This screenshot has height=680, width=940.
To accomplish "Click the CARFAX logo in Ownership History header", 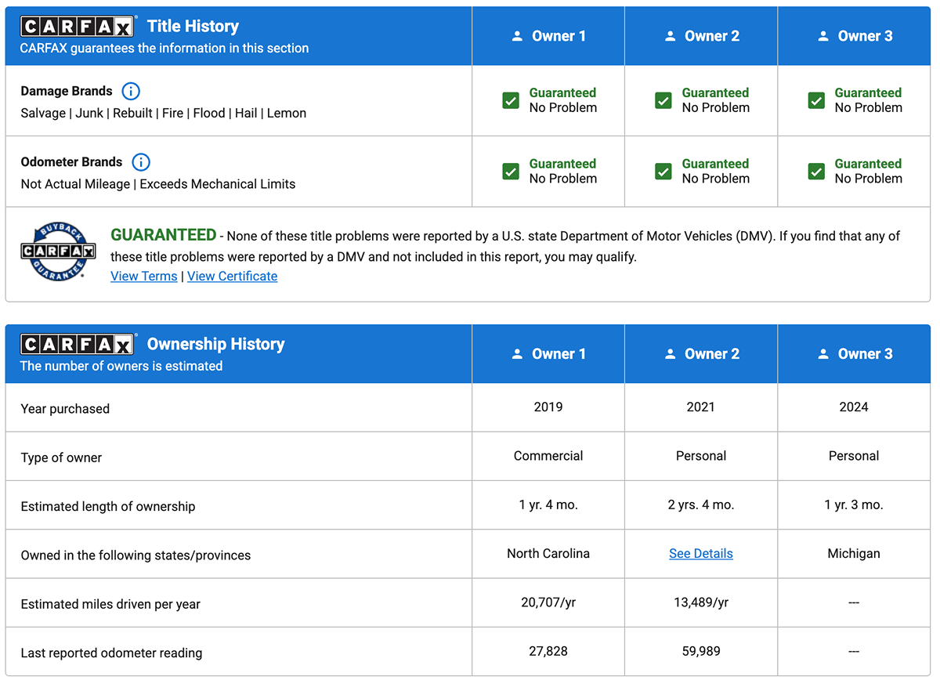I will point(78,345).
